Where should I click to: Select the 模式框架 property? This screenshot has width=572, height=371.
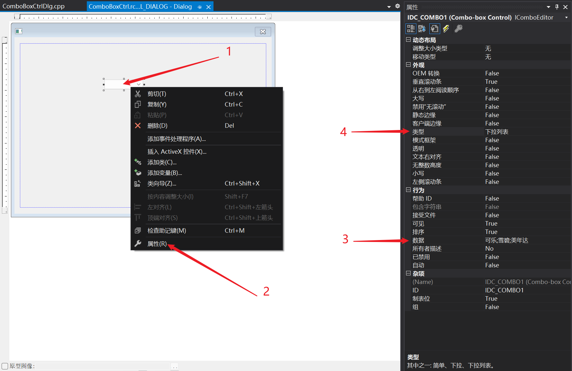point(488,140)
